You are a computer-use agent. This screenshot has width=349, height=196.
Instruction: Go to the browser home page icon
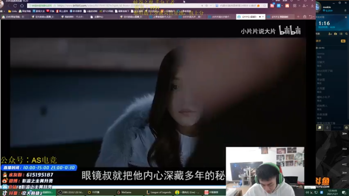(x=22, y=6)
